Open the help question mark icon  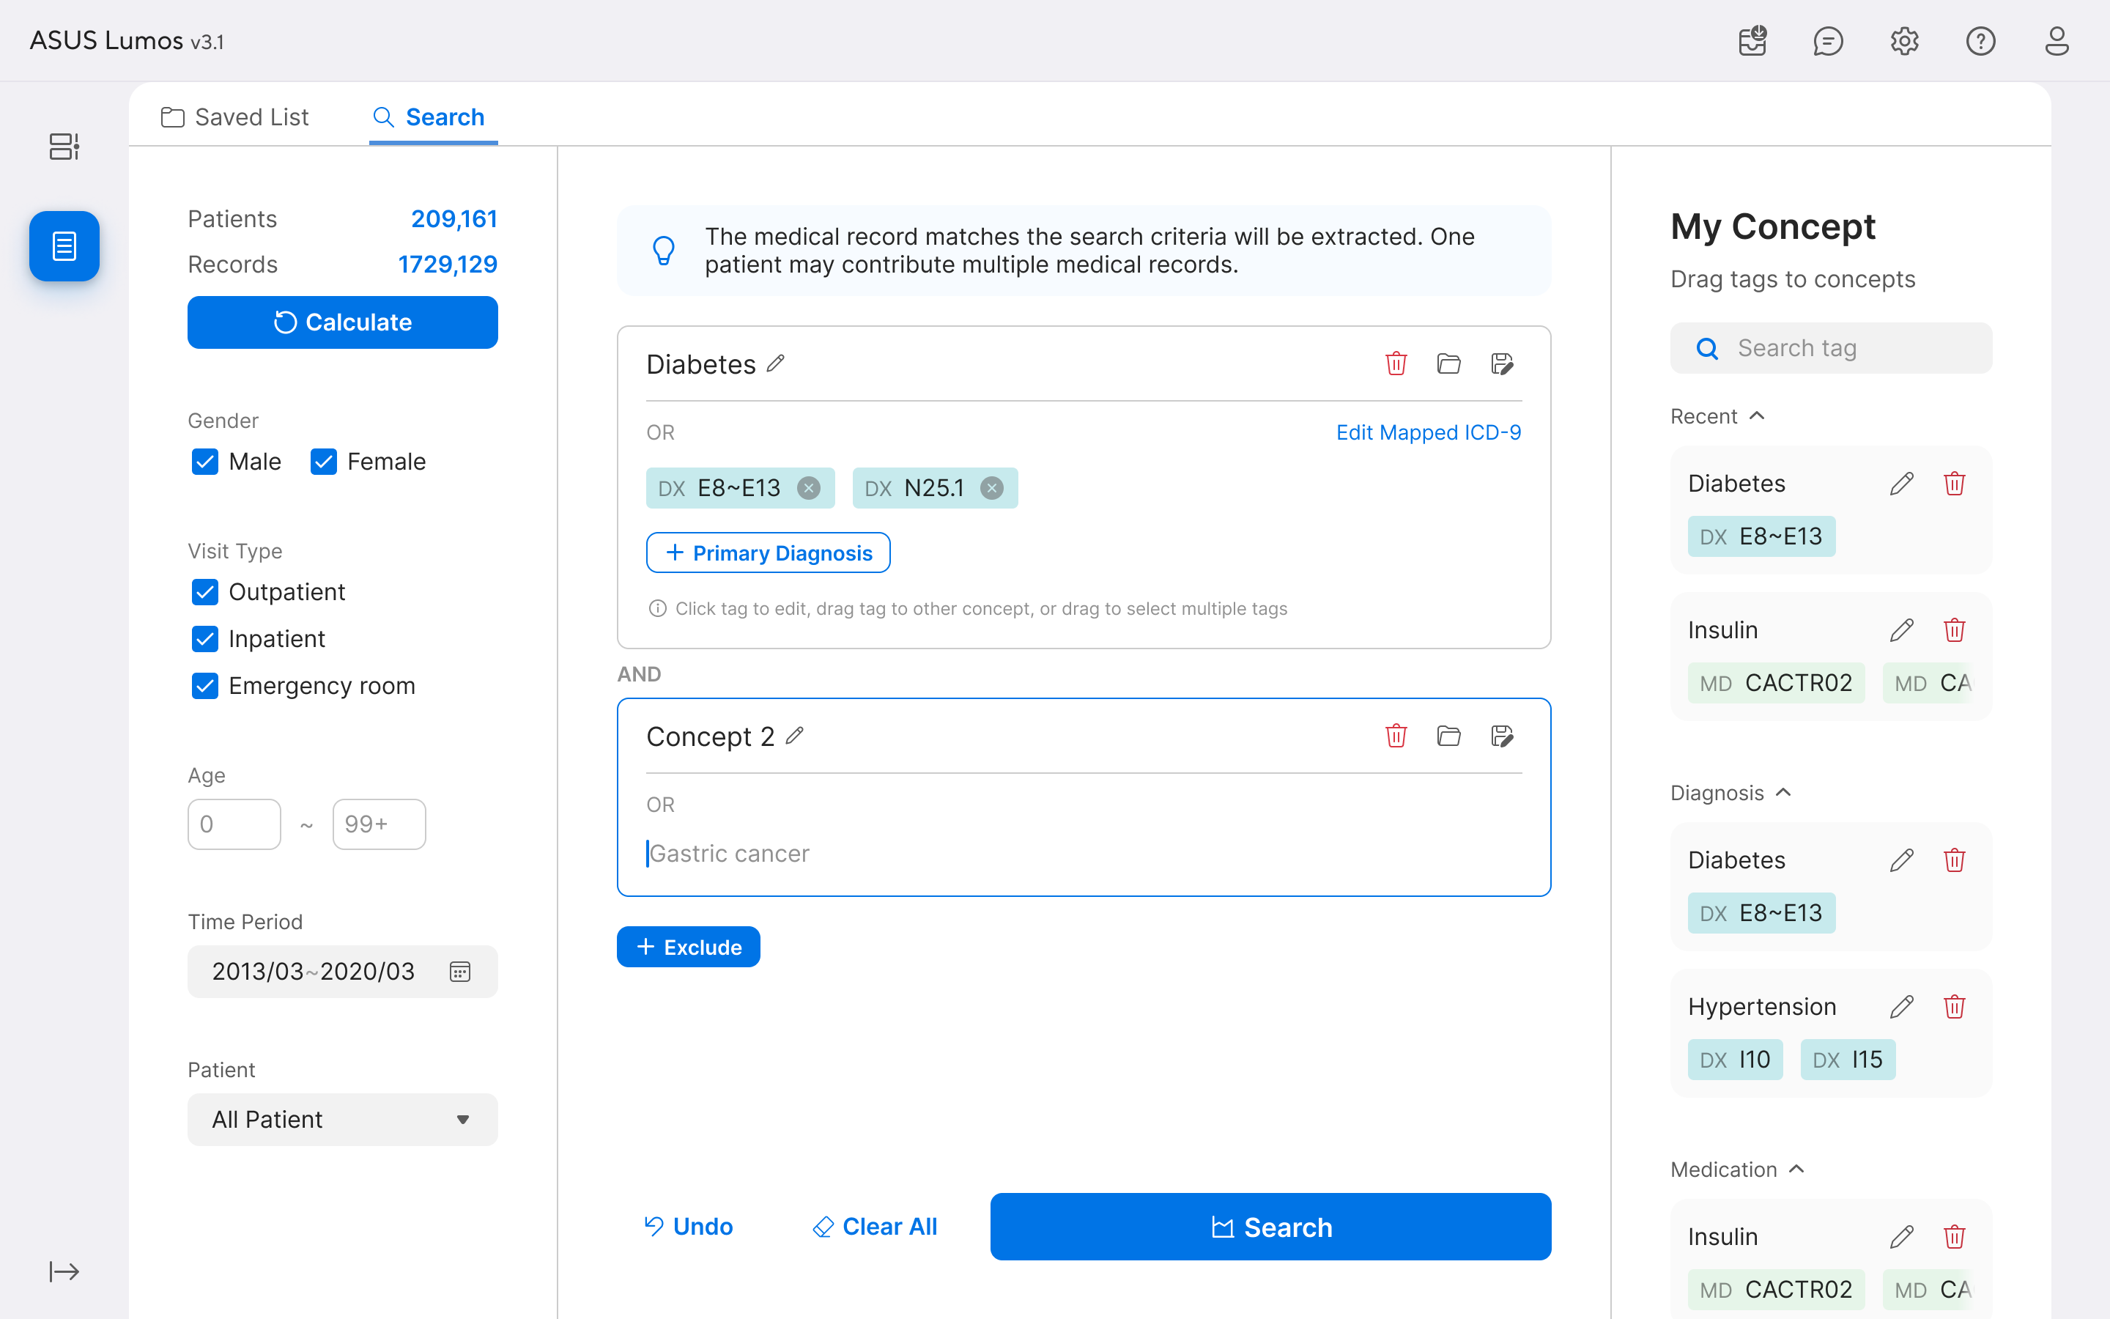click(1980, 41)
